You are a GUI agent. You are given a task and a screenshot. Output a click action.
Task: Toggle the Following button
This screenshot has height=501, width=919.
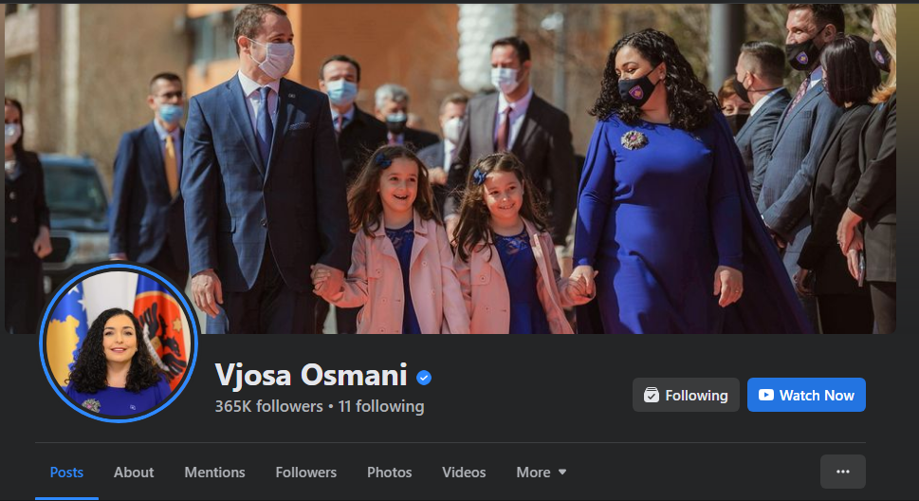point(686,395)
